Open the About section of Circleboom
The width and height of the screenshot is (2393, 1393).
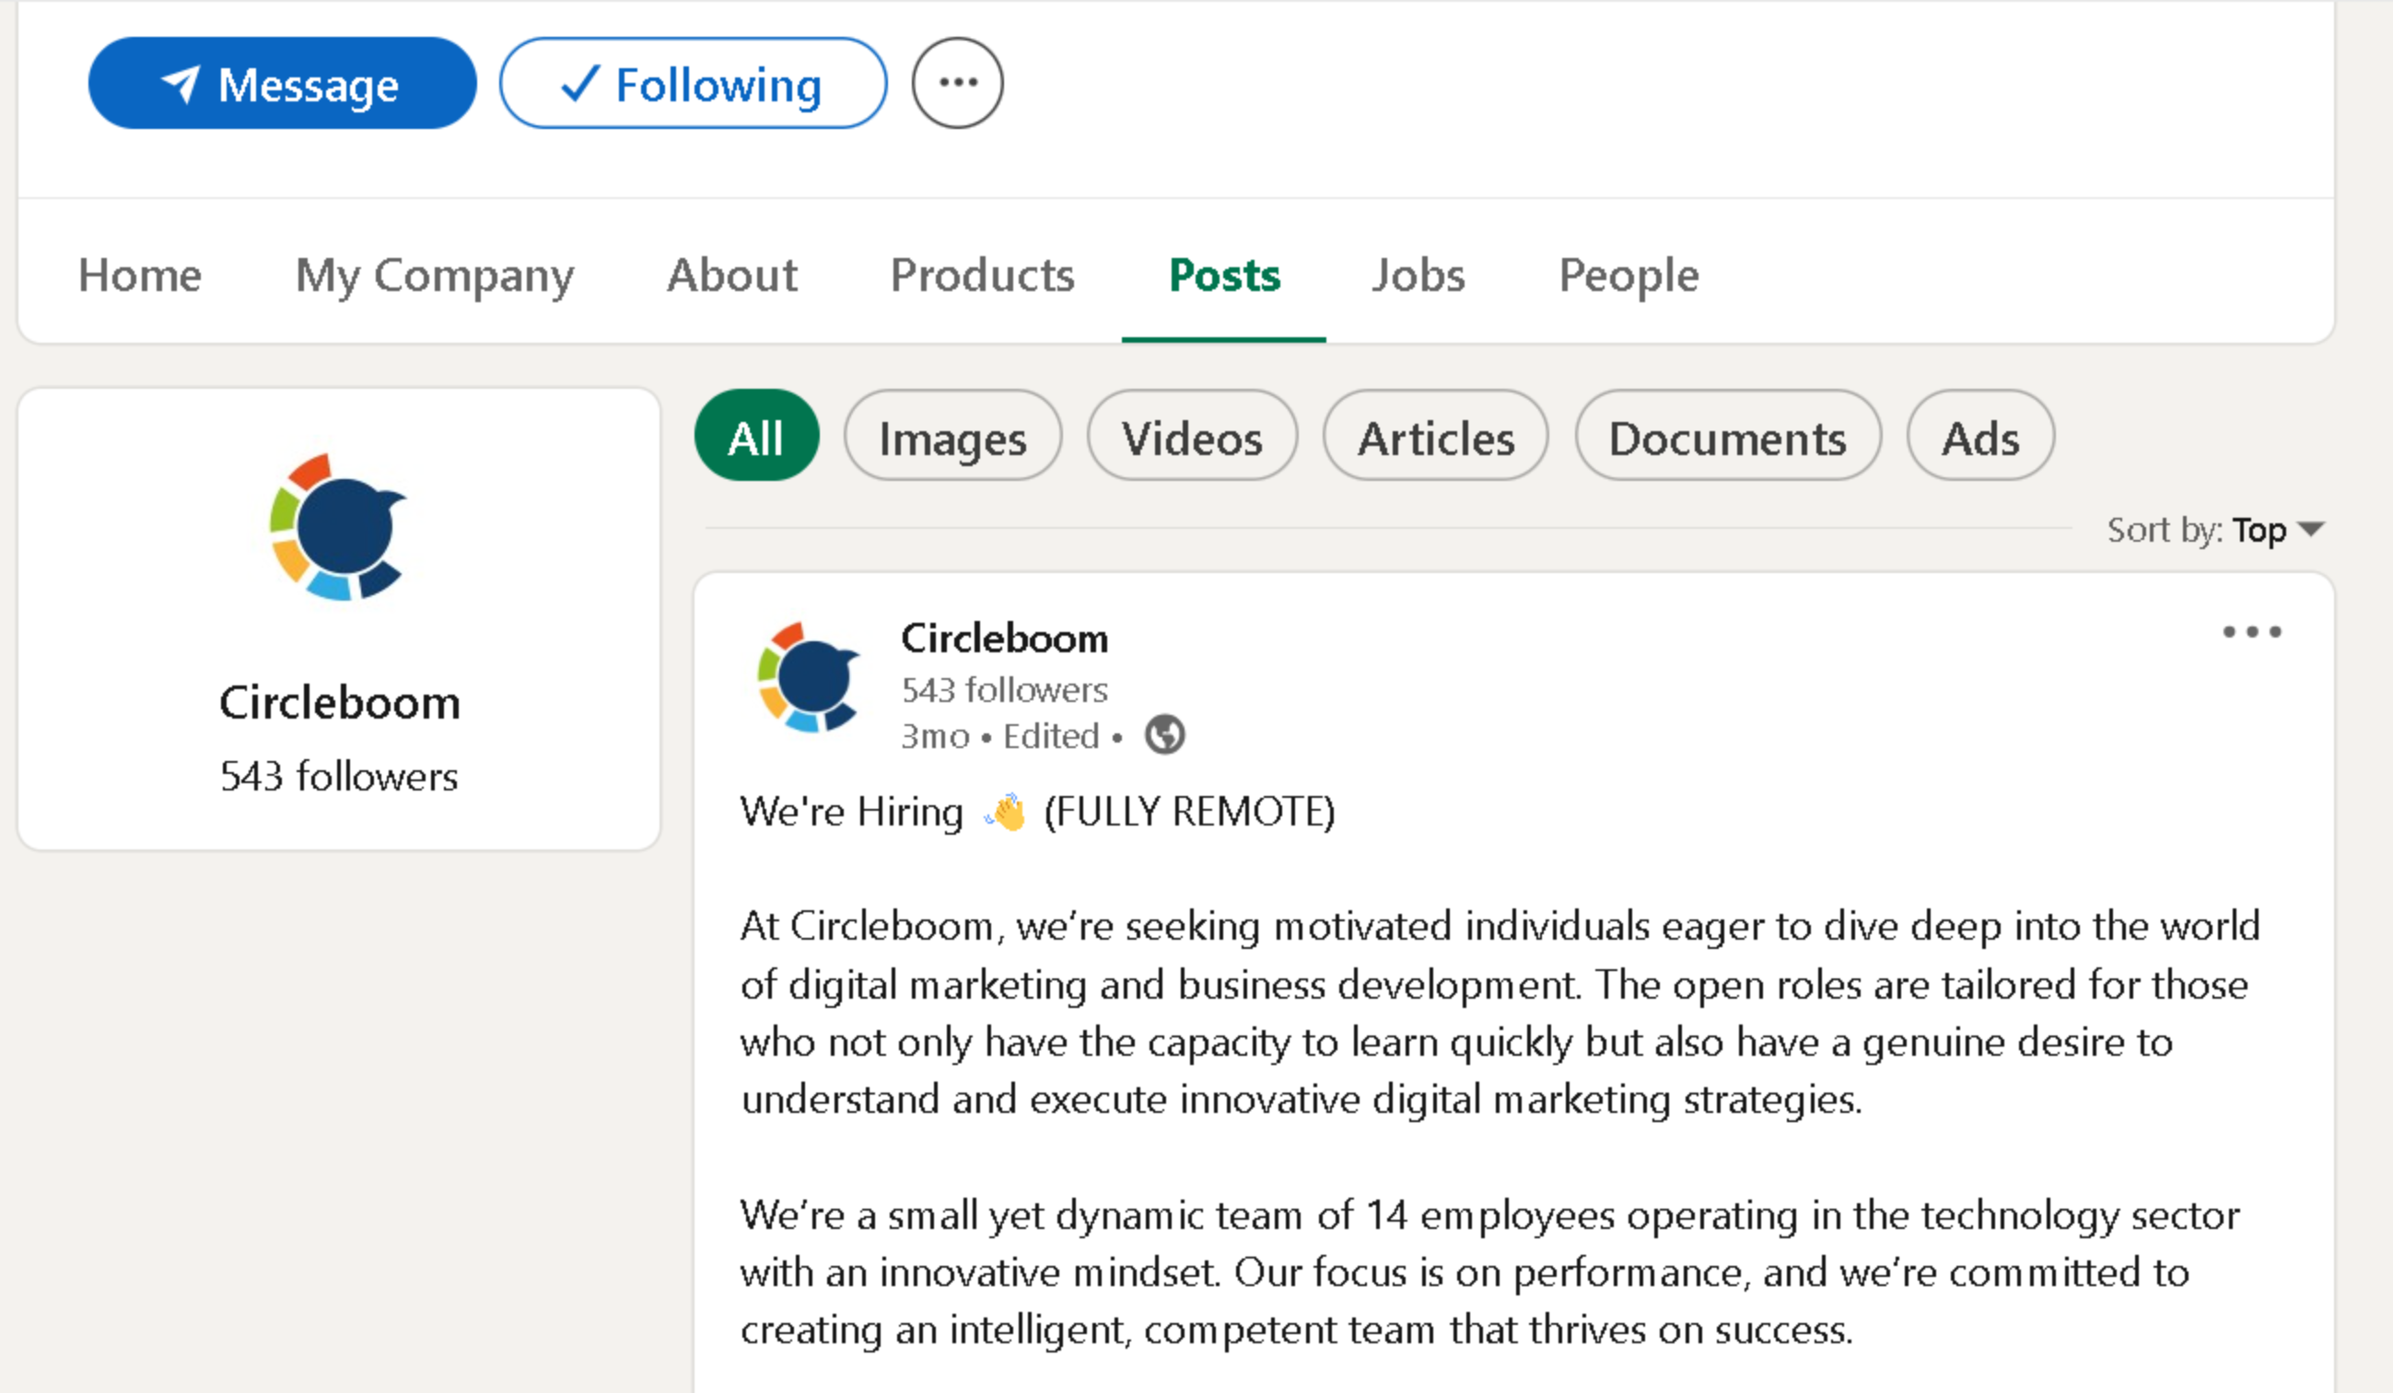click(731, 276)
